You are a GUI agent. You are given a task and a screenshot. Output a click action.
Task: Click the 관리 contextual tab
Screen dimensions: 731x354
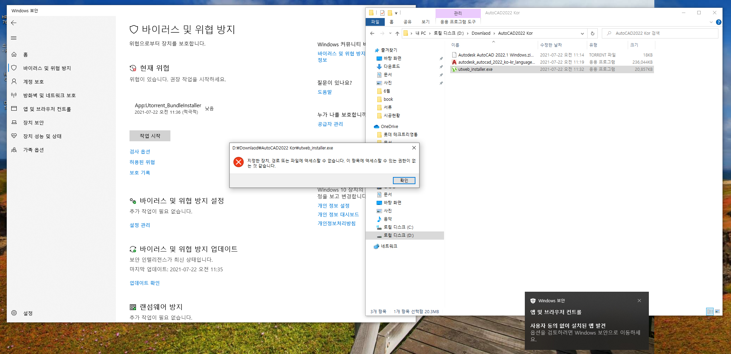click(x=458, y=13)
